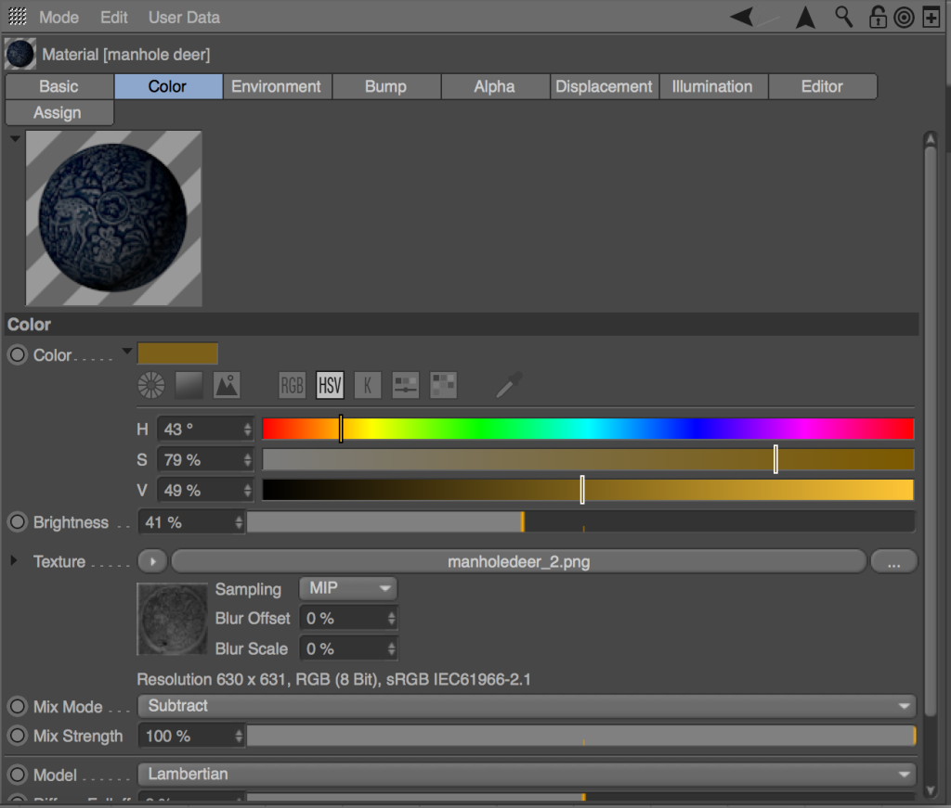Open the Displacement tab
Screen dimensions: 951x808
tap(604, 86)
